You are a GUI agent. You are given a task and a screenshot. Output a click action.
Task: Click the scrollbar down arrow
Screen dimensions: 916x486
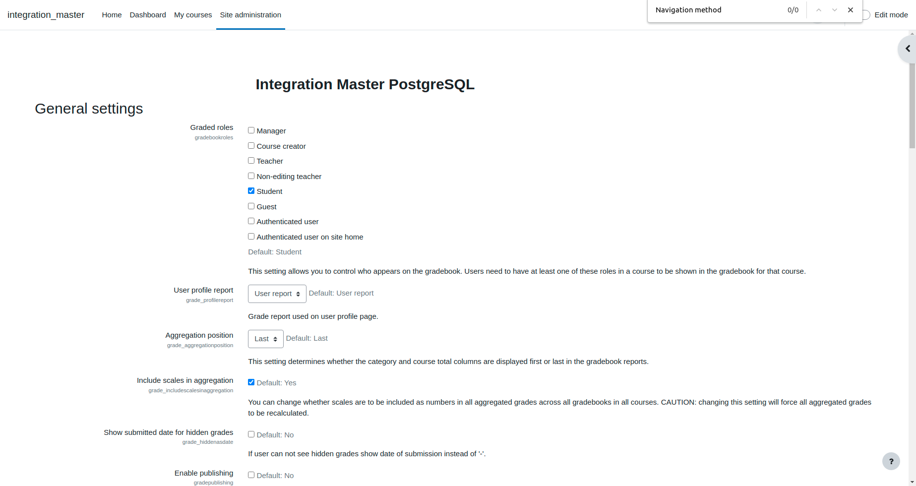pos(912,482)
